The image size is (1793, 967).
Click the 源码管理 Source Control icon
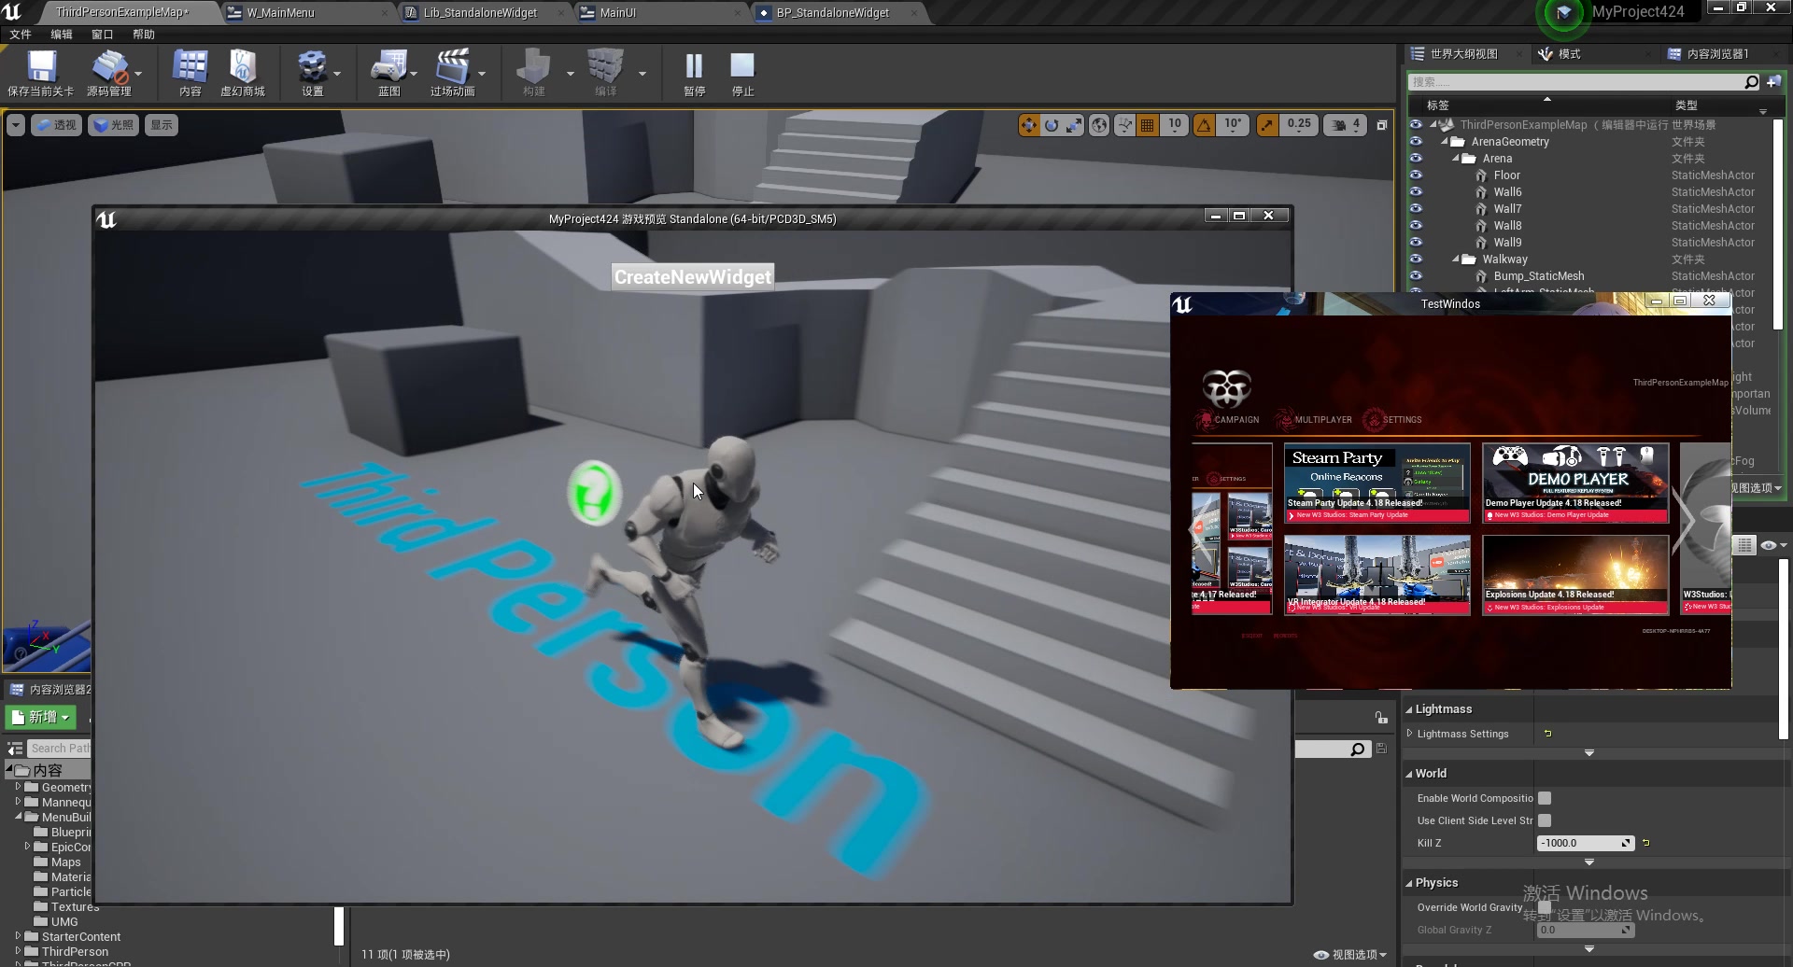click(x=109, y=73)
